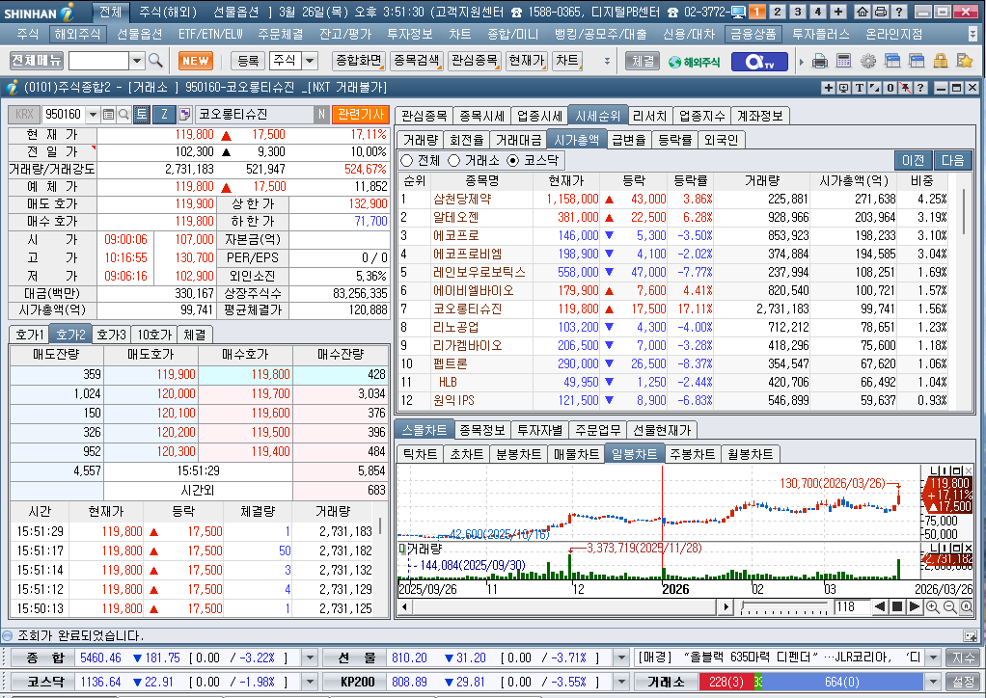Screen dimensions: 986x698
Task: Click the plus icon in 주식종합2 window bar
Action: (x=828, y=88)
